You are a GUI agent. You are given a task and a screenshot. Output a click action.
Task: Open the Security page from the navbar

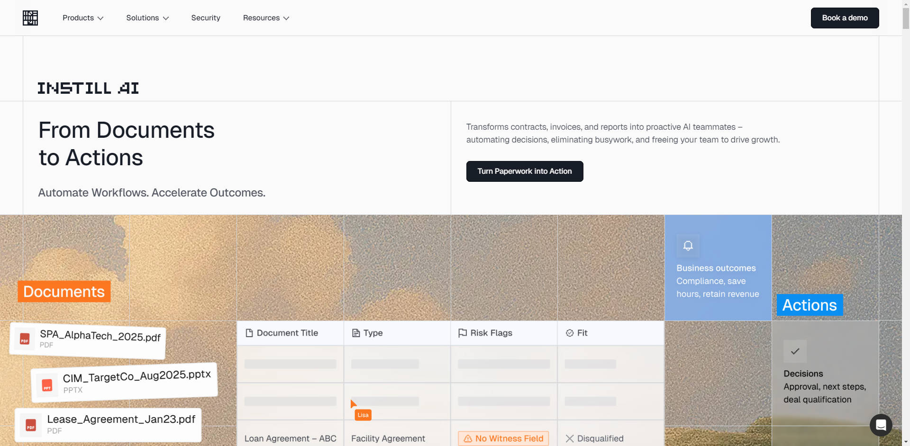pyautogui.click(x=205, y=18)
